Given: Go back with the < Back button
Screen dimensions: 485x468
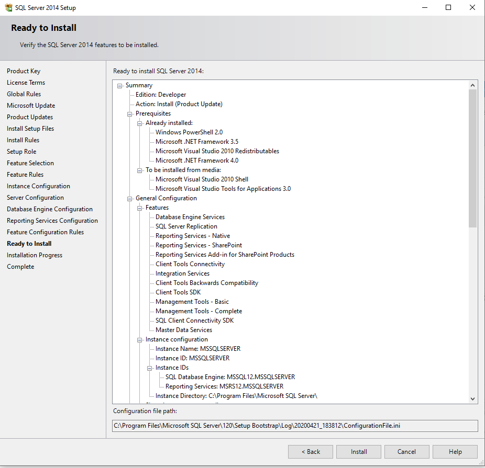Looking at the screenshot, I should coord(311,452).
